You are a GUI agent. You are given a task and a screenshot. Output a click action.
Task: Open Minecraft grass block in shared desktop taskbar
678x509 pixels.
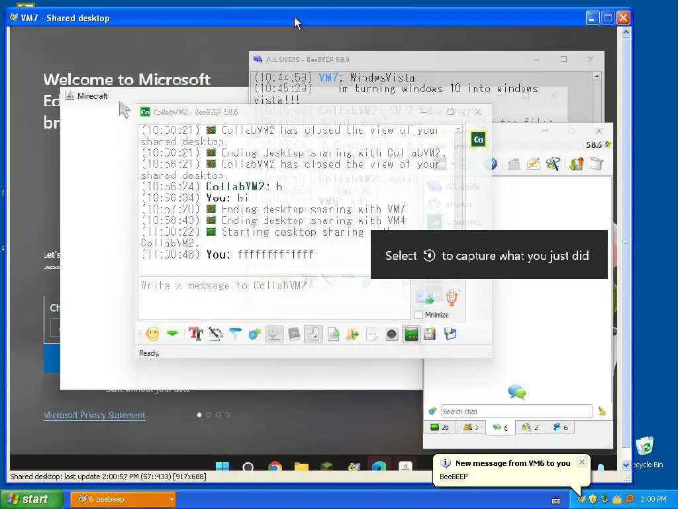point(327,467)
